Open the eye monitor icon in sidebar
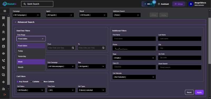The image size is (211, 99). pyautogui.click(x=3, y=54)
